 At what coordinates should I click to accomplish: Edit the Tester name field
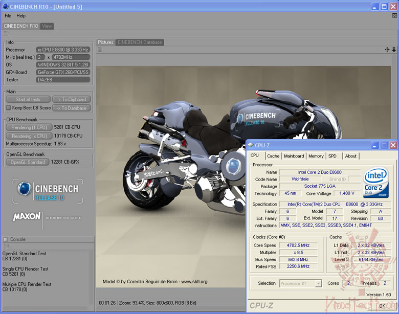coord(63,80)
